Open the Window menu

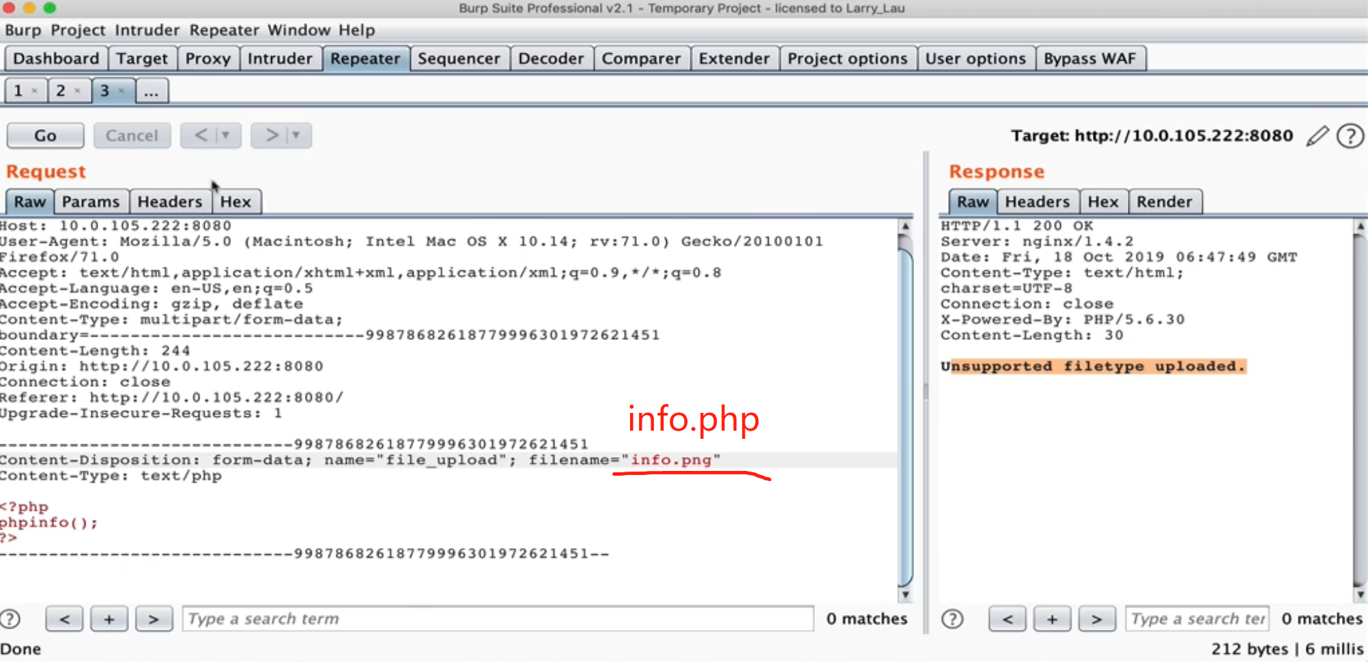pos(299,30)
